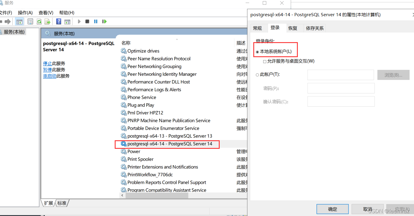Open the 帮助(H) menu
The width and height of the screenshot is (414, 216).
(67, 13)
